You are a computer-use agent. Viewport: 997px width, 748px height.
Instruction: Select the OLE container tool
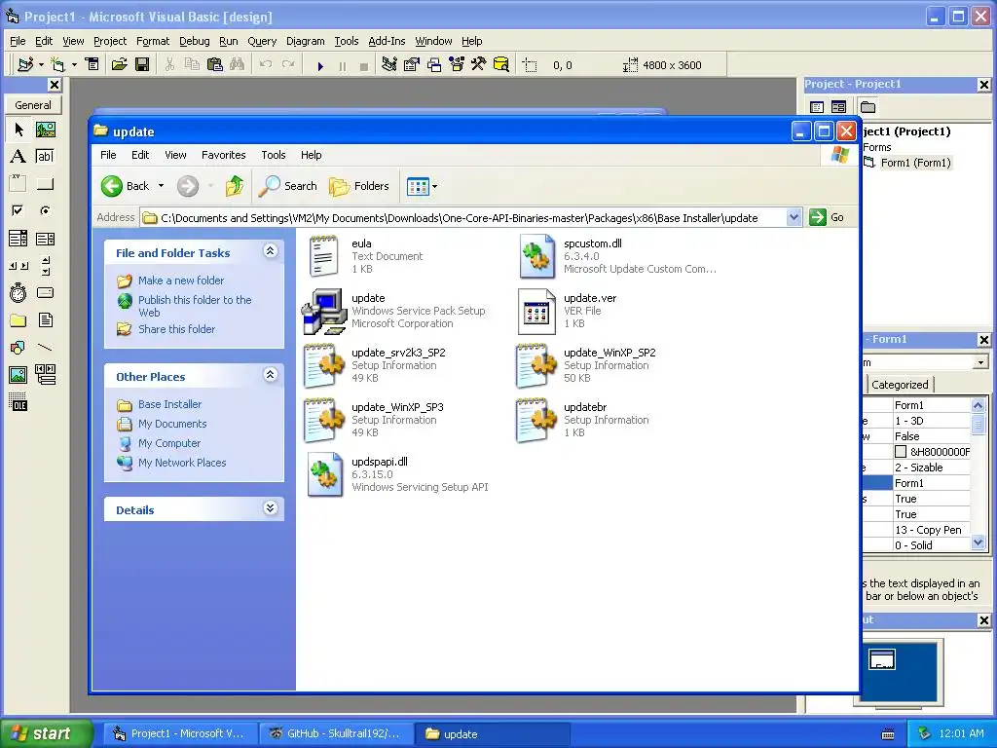coord(18,402)
